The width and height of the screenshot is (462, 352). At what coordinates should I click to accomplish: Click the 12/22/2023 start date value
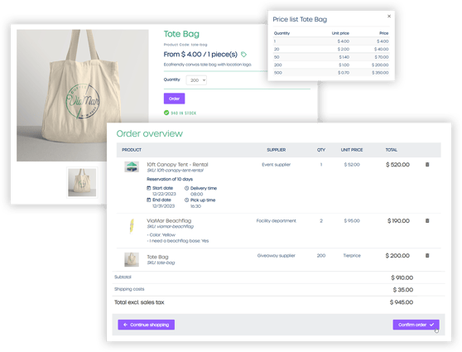click(x=164, y=194)
